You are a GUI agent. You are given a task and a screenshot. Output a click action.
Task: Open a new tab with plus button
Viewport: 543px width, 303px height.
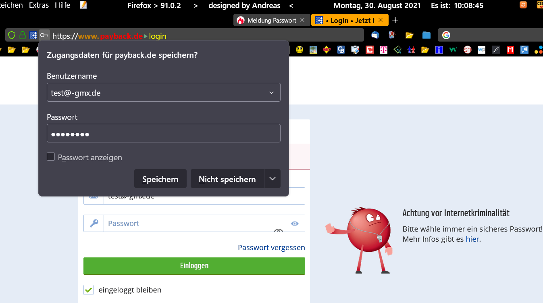395,20
